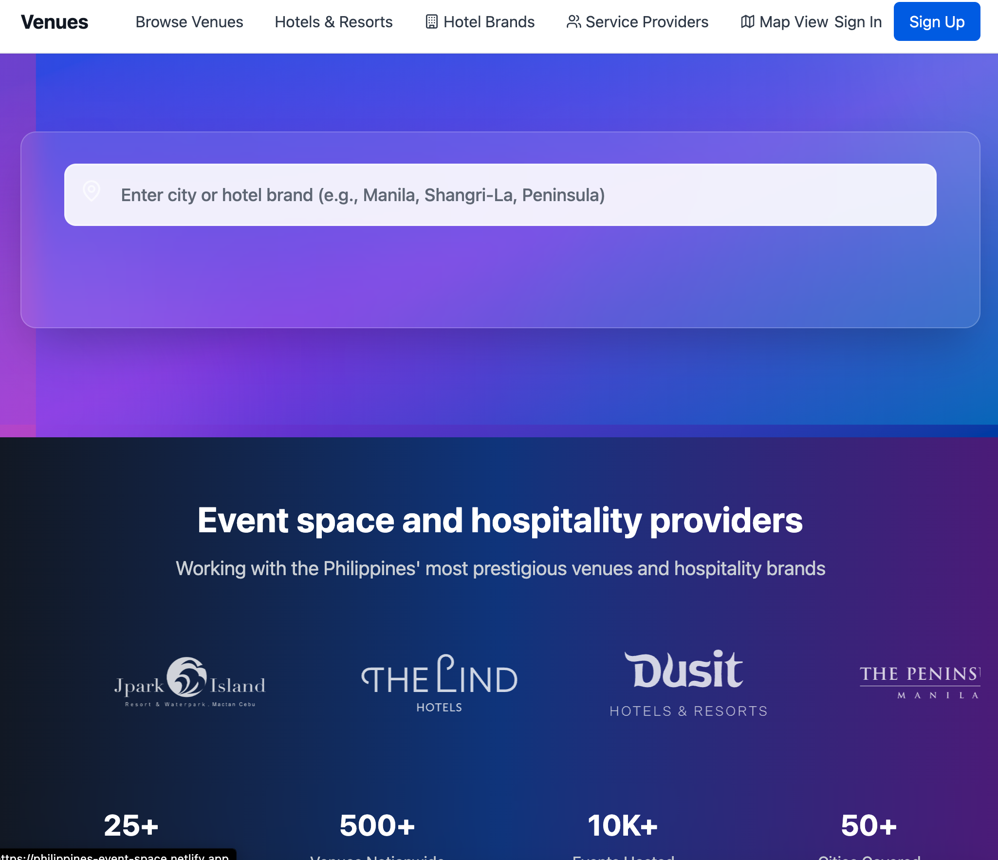Select The Lind Hotels logo
Image resolution: width=998 pixels, height=860 pixels.
(x=439, y=683)
